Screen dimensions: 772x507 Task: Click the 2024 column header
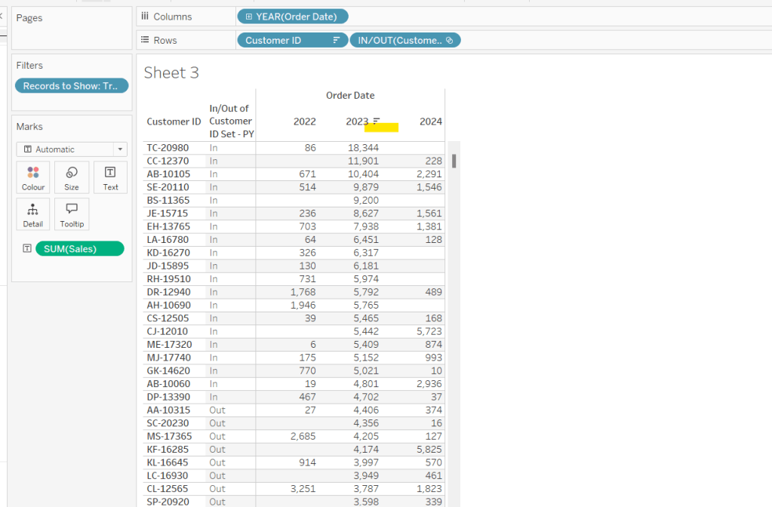pos(430,121)
